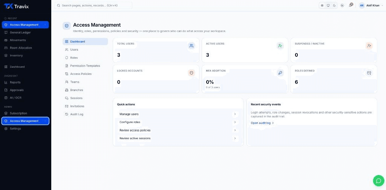Click the Access Policies icon in sub-navigation
Viewport: 386px width, 190px height.
(x=66, y=74)
